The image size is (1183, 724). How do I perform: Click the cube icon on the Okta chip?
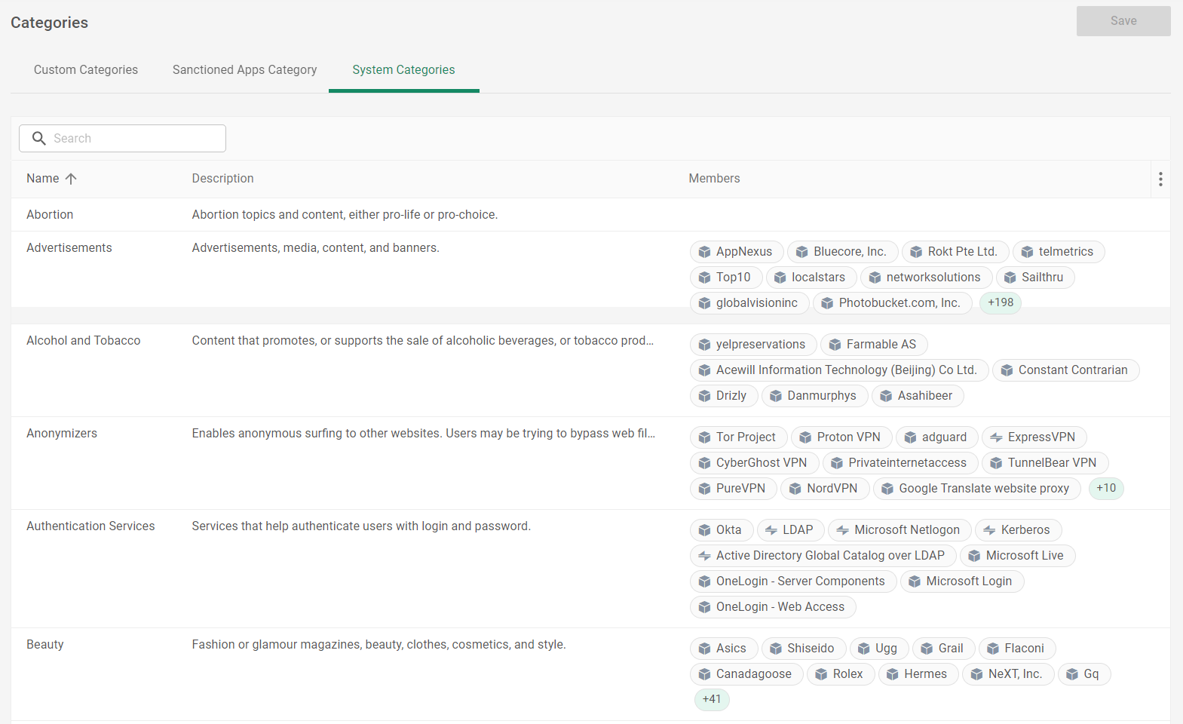(704, 530)
